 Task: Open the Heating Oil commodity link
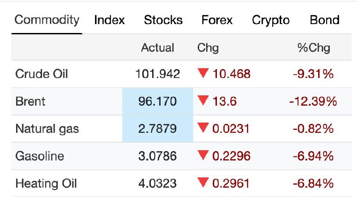coord(46,184)
